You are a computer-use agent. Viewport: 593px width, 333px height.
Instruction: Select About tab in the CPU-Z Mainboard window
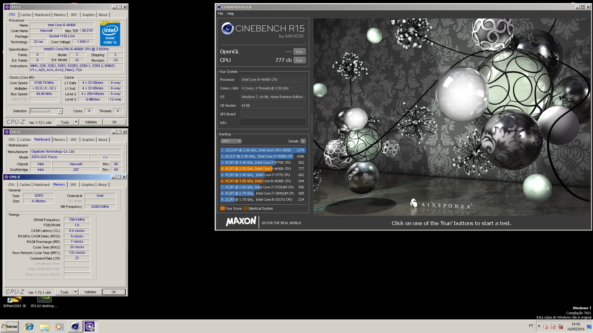(103, 140)
